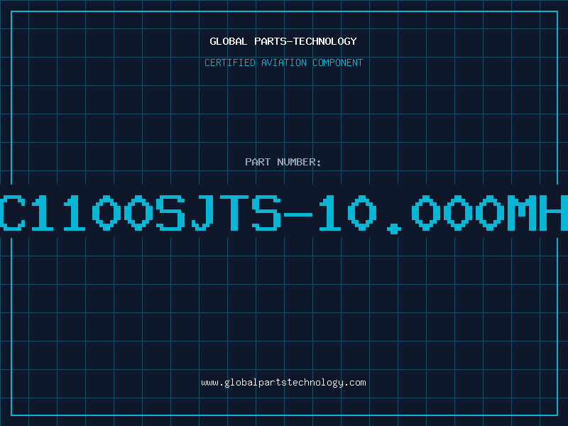
Task: Select the CERTIFIED AVIATION COMPONENT subtitle
Action: (283, 62)
